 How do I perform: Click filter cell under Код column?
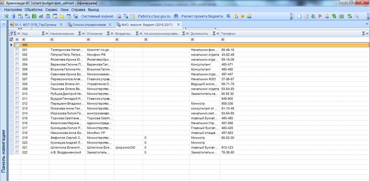34,39
